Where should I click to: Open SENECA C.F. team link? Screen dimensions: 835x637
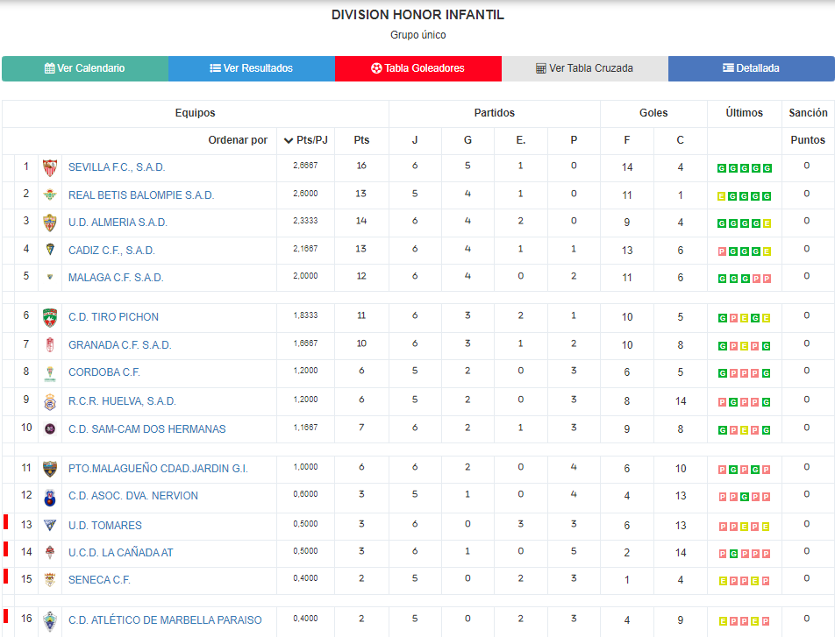[99, 580]
